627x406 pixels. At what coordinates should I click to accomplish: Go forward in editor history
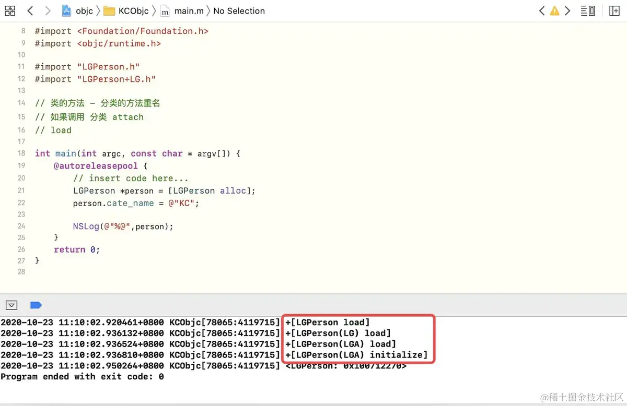click(x=48, y=10)
